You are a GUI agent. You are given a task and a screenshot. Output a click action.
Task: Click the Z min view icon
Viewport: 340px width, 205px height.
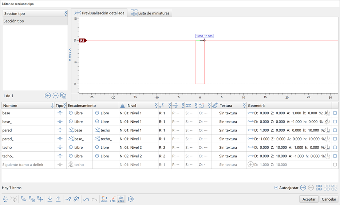pyautogui.click(x=104, y=199)
